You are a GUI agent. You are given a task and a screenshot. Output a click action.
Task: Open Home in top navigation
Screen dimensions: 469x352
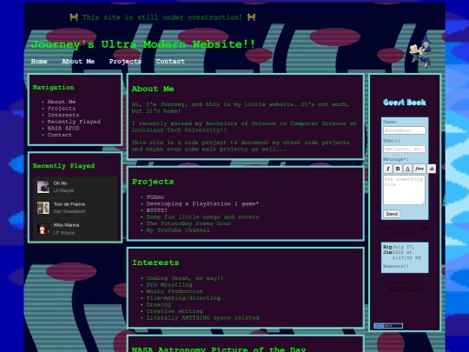point(39,62)
